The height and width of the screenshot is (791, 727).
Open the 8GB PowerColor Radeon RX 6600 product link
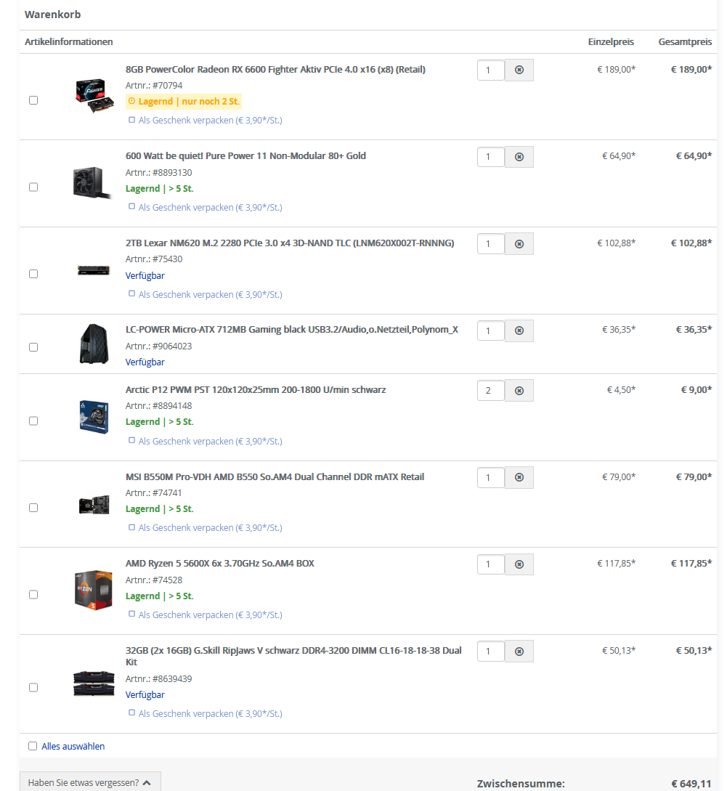coord(275,70)
